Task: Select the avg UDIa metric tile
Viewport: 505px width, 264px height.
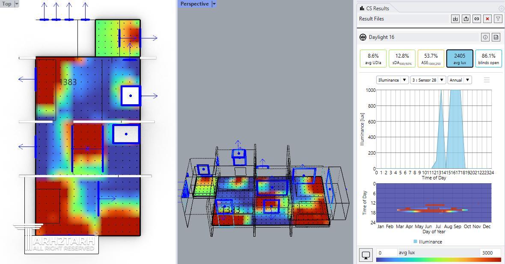Action: click(373, 59)
